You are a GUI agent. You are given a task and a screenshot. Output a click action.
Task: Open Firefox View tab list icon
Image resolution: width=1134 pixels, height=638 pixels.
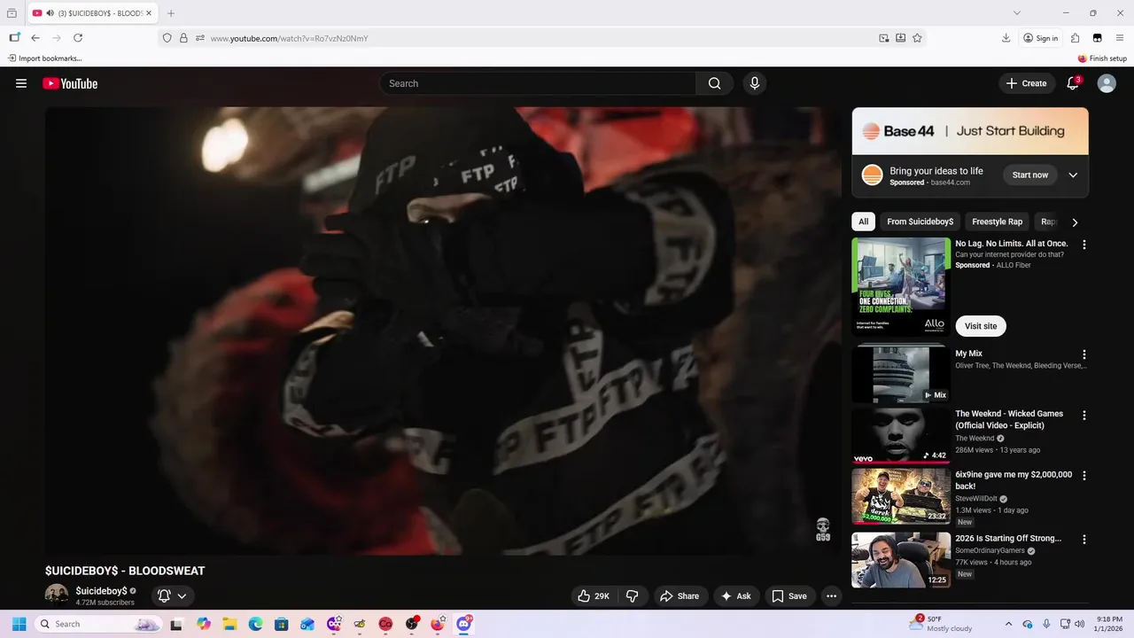(x=12, y=13)
